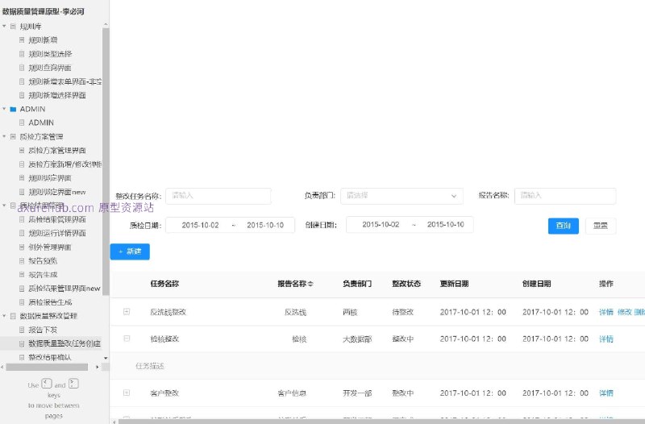The width and height of the screenshot is (645, 424).
Task: Click 创建日期 start date 2015-10-02
Action: 381,225
